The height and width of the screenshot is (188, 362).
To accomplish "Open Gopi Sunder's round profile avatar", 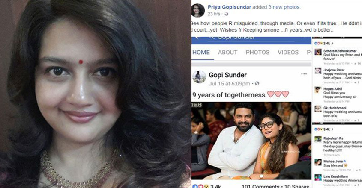I will coord(199,77).
